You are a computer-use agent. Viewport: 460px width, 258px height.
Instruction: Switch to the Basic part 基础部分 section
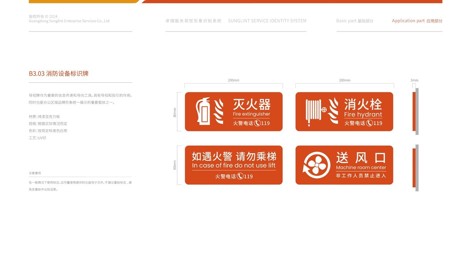pos(354,20)
